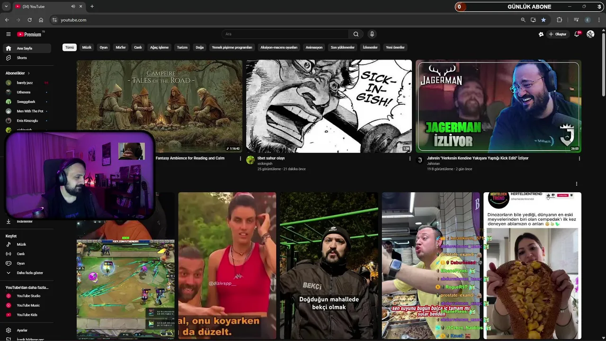
Task: Open the Shorts shelf three-dot menu
Action: pyautogui.click(x=577, y=184)
